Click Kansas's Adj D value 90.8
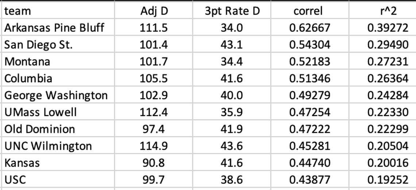The width and height of the screenshot is (416, 190). click(x=154, y=163)
